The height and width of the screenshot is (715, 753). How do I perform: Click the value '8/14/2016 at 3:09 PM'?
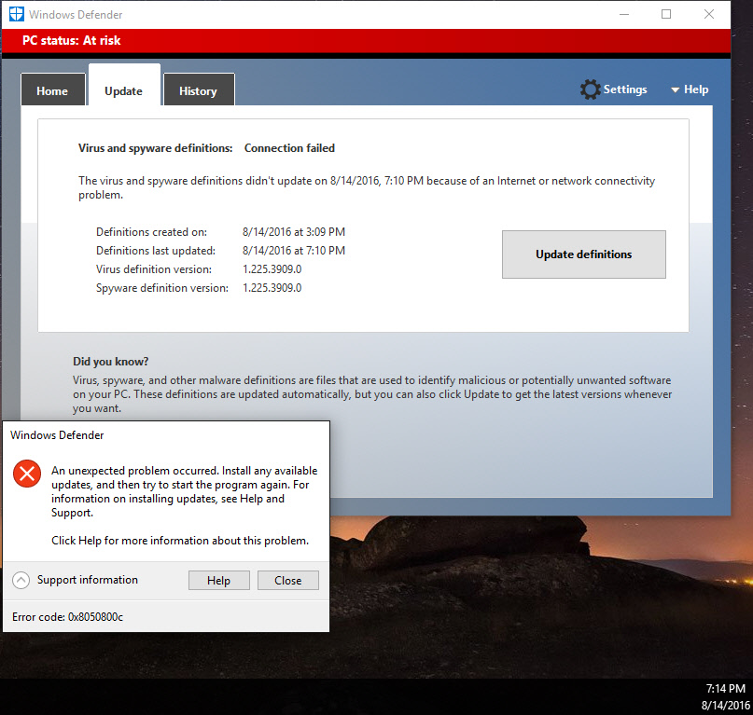click(x=294, y=232)
